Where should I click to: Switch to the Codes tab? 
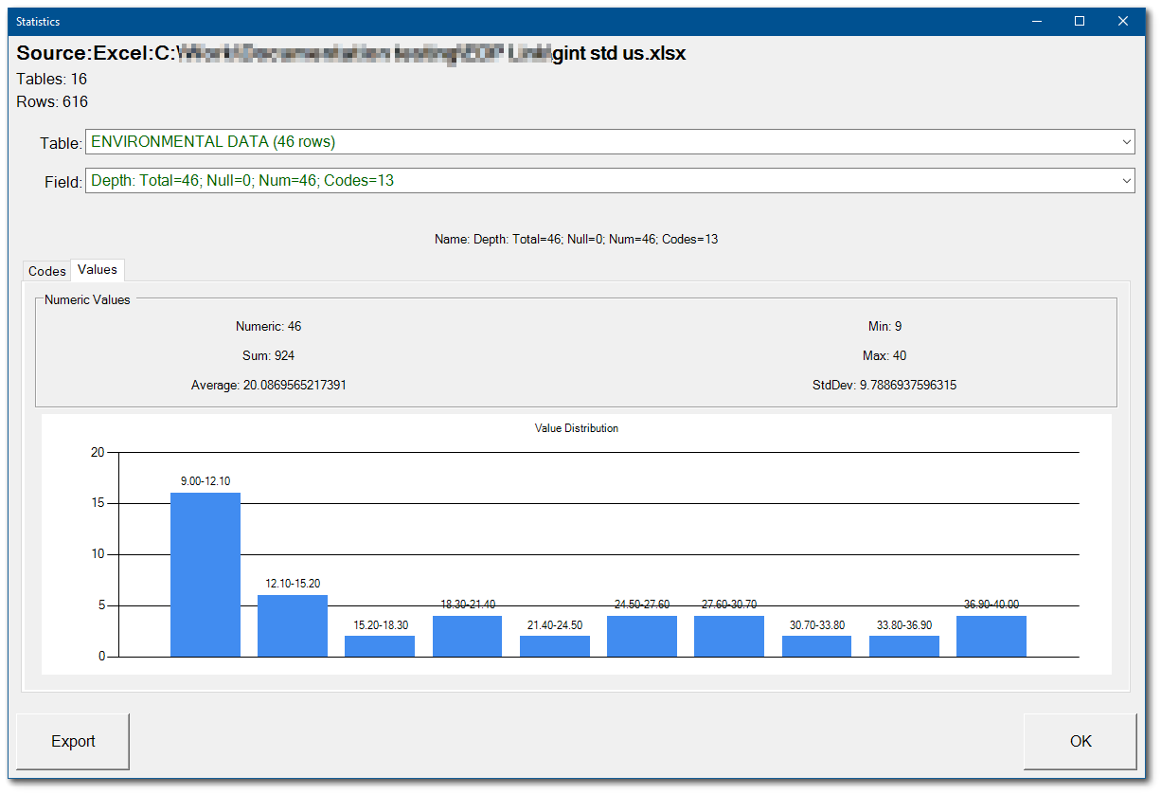[46, 270]
